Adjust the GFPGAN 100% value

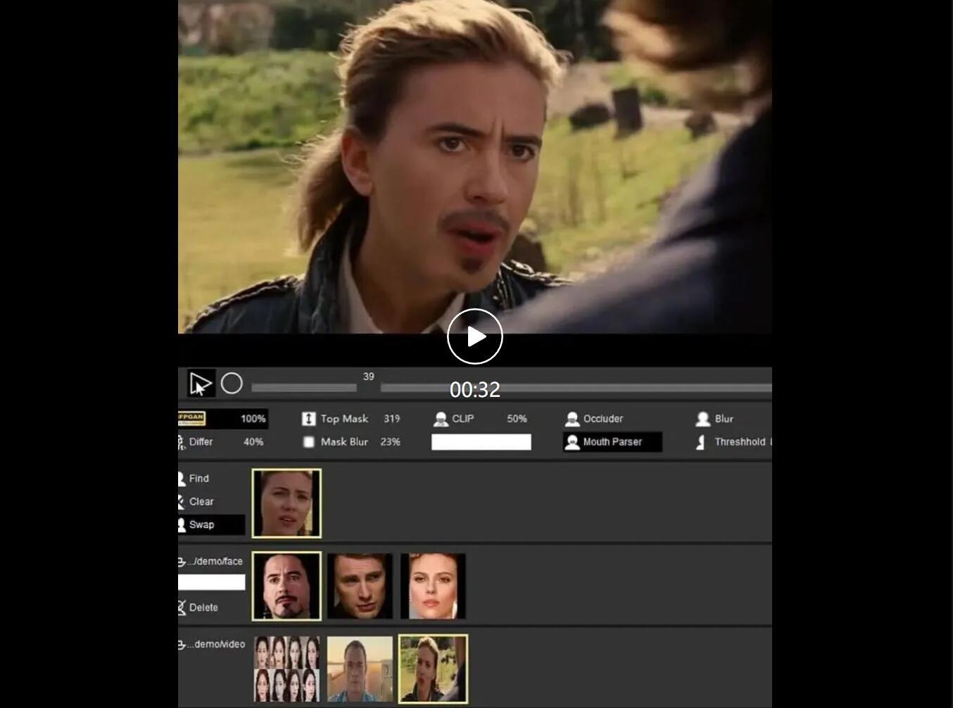253,419
